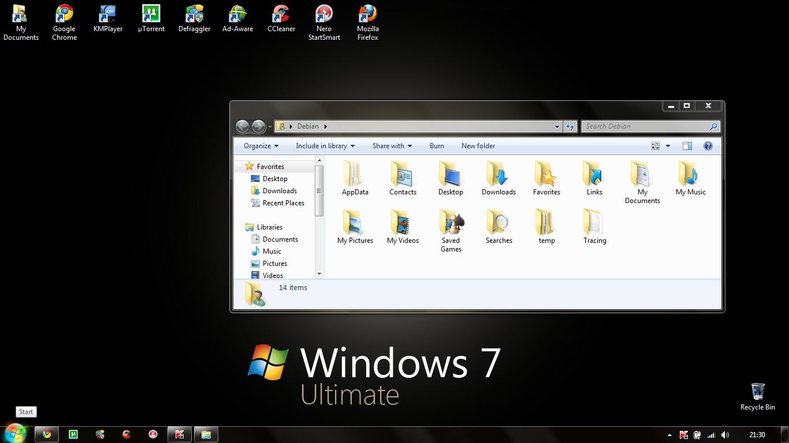
Task: Open the Organize menu
Action: pos(259,146)
